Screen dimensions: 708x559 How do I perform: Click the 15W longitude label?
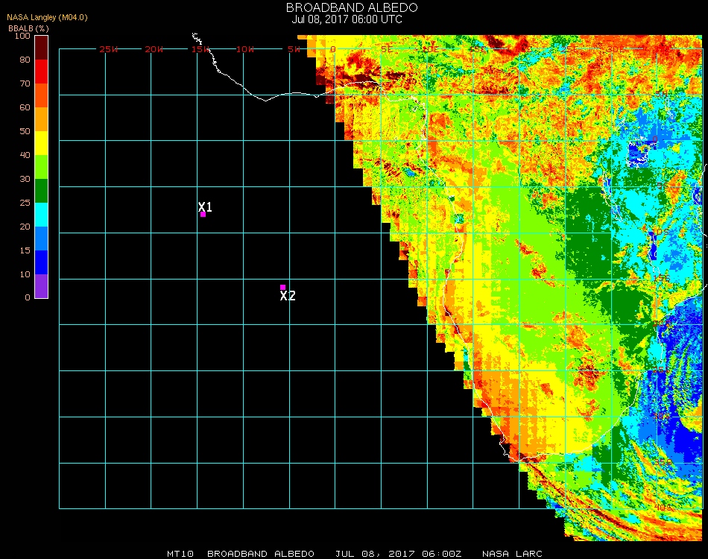pyautogui.click(x=200, y=49)
